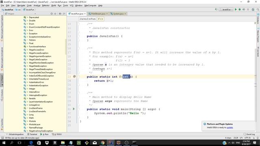This screenshot has width=260, height=146.
Task: Click Collapse All icon in Project panel
Action: point(55,14)
